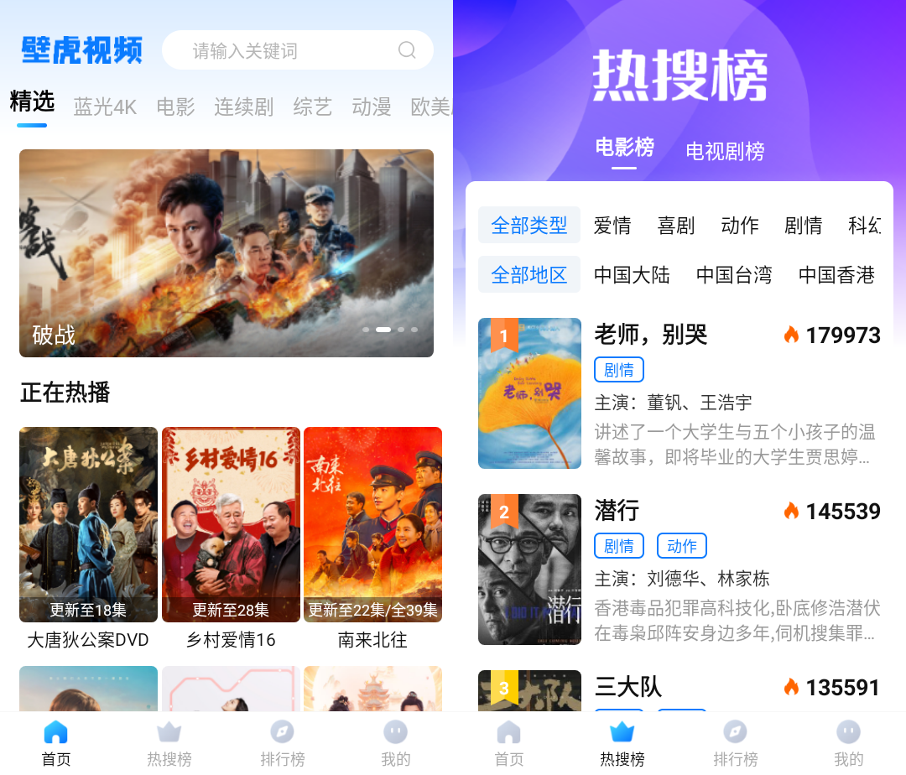Tap the search magnifier icon
This screenshot has height=775, width=906.
(407, 50)
